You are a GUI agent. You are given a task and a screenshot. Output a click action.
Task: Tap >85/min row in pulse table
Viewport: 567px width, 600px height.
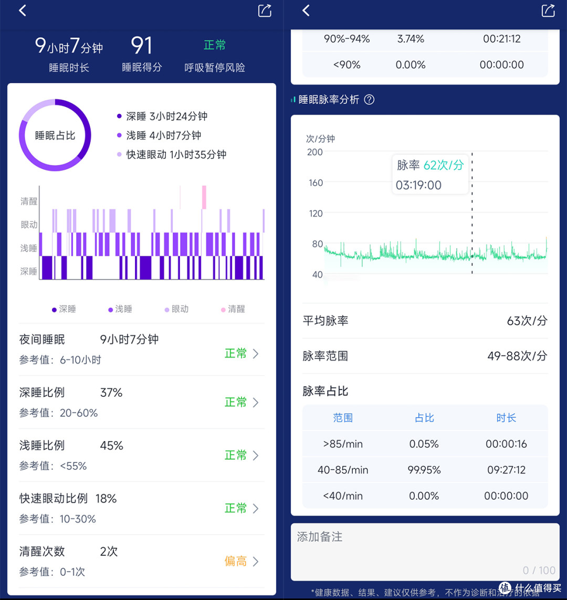[x=425, y=444]
